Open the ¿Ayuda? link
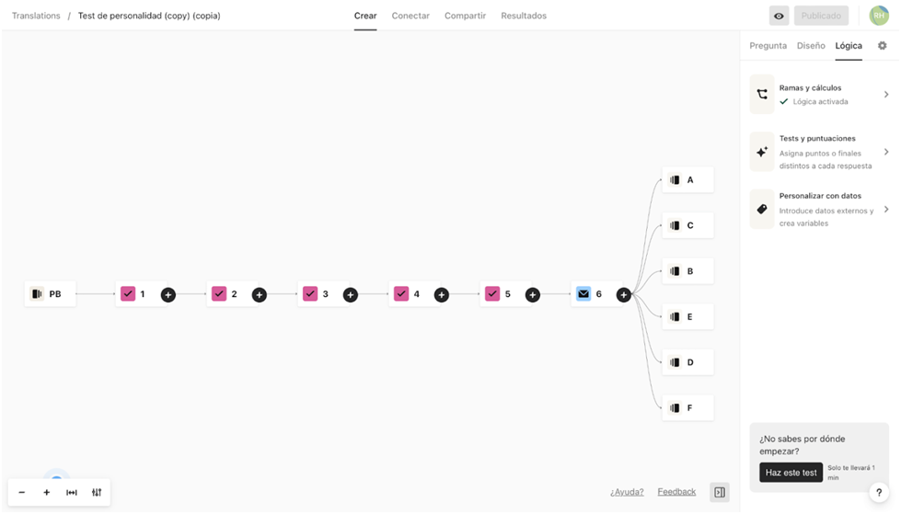This screenshot has height=514, width=901. pyautogui.click(x=627, y=492)
